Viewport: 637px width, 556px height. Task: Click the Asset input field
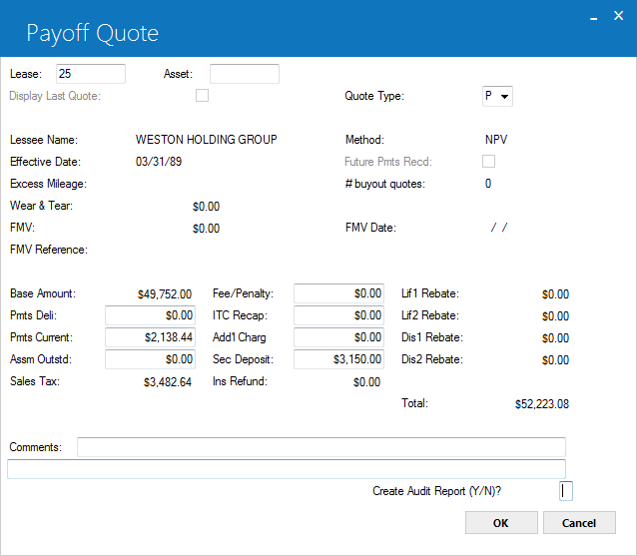point(245,74)
